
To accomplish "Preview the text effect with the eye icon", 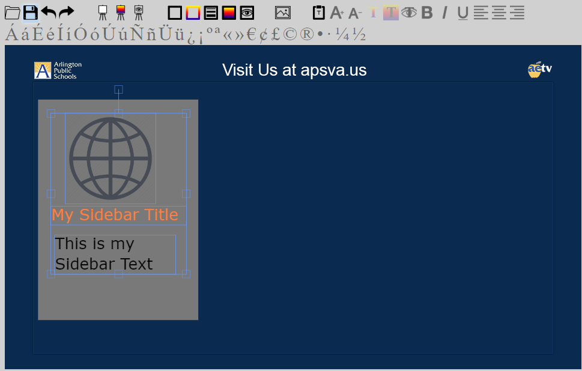I will tap(409, 12).
